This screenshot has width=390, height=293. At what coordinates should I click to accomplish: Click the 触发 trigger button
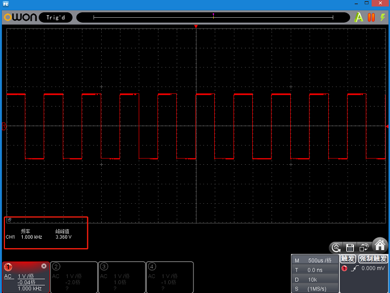[x=348, y=259]
